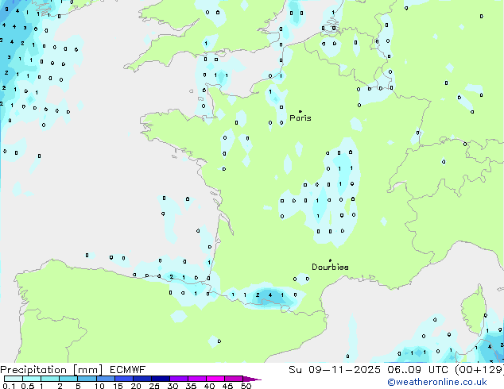The height and width of the screenshot is (389, 504).
Task: Click the legend label '25'
Action: [154, 386]
